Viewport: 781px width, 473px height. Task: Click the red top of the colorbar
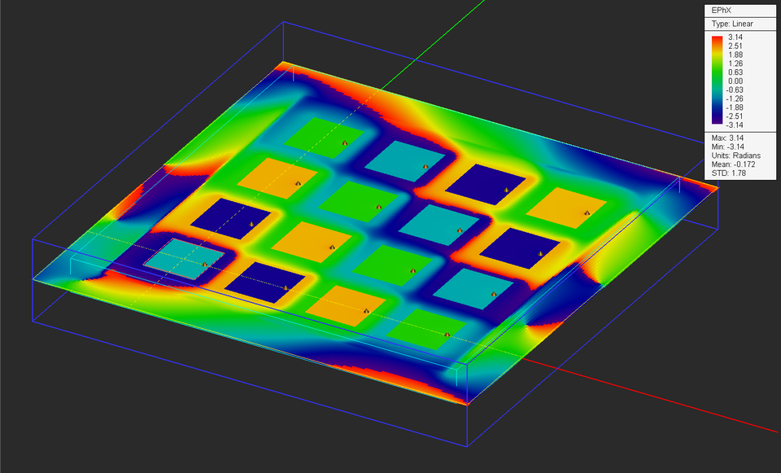714,39
